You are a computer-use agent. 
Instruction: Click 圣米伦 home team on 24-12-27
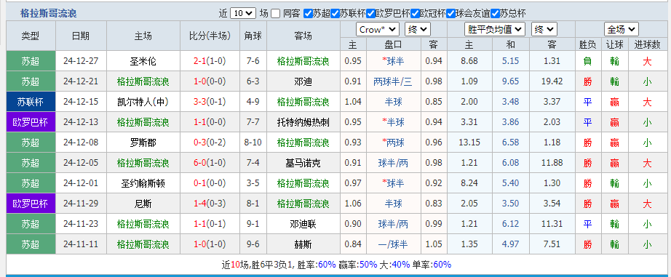tap(143, 61)
